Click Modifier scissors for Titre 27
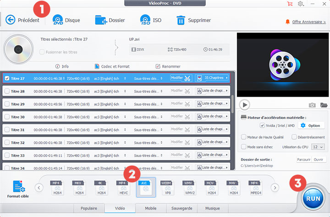330x217 pixels. point(181,78)
